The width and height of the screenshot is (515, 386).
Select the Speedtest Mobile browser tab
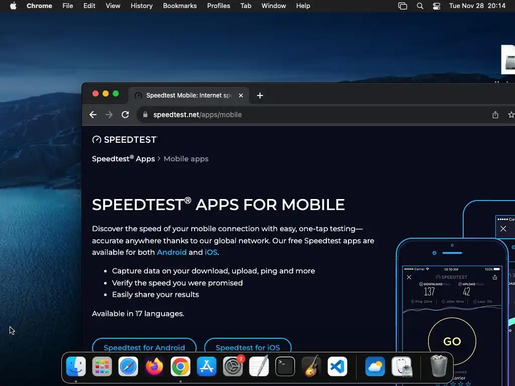pyautogui.click(x=188, y=95)
